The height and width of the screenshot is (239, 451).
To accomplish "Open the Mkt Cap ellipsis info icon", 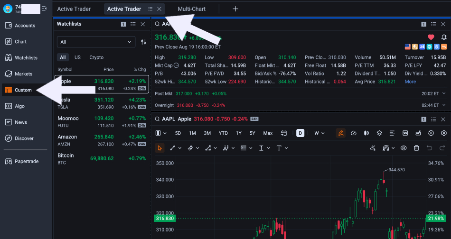I will 176,65.
